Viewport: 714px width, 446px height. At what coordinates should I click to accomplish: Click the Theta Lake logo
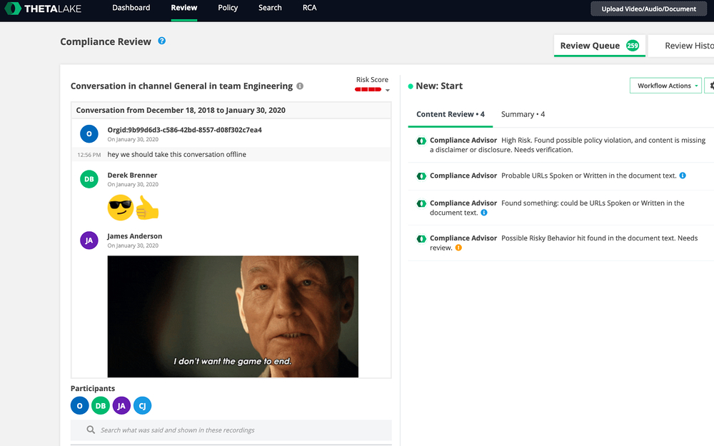coord(44,8)
